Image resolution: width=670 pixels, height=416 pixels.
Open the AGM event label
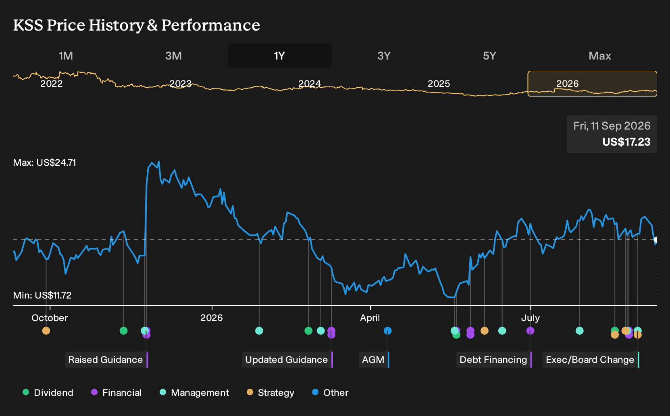click(374, 360)
